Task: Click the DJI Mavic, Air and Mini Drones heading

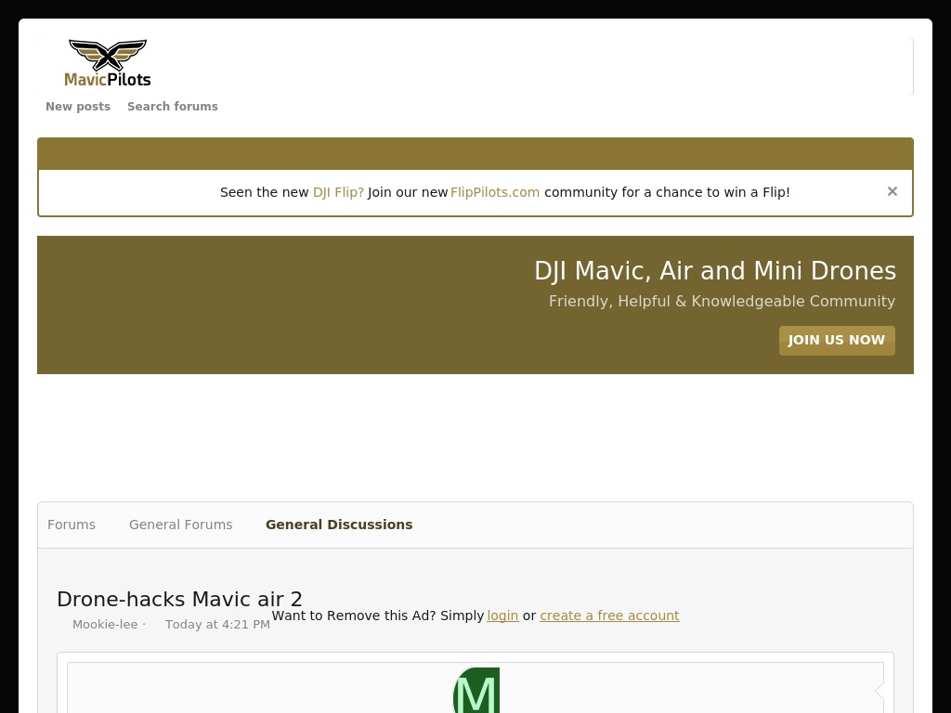Action: [x=715, y=271]
